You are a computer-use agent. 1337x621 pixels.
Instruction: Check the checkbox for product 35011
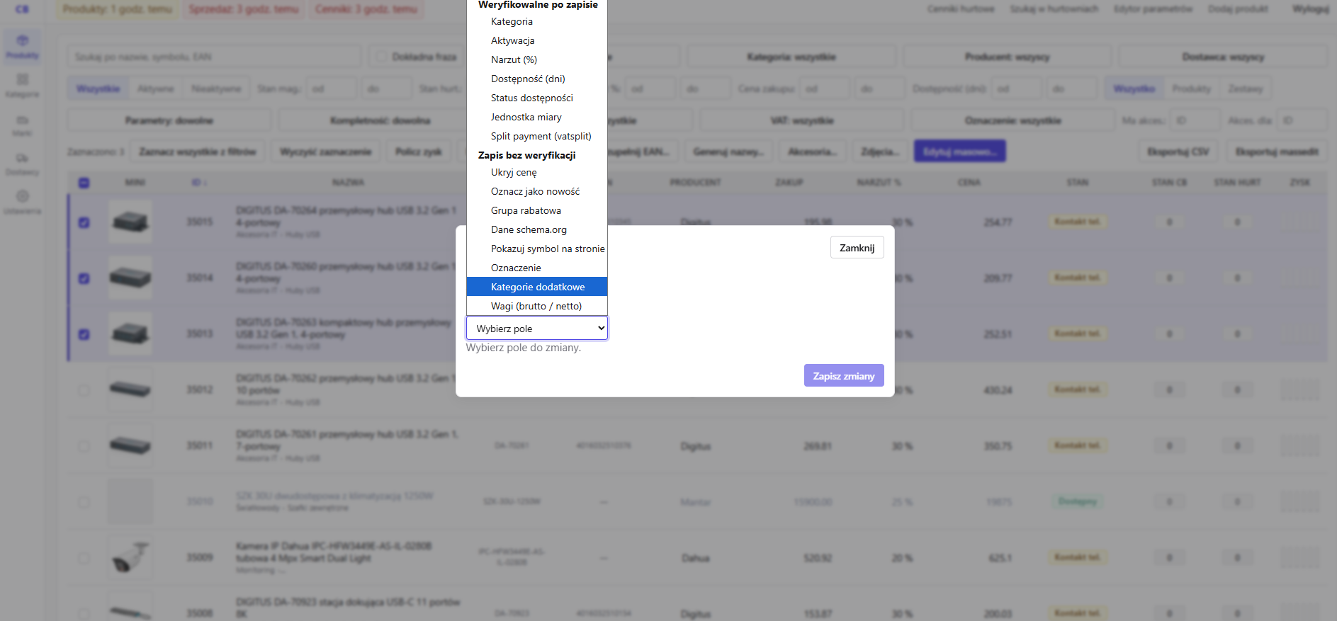click(x=84, y=446)
